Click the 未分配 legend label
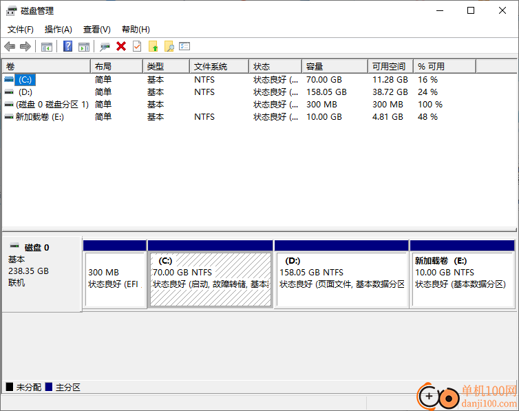The width and height of the screenshot is (519, 411). click(x=29, y=387)
